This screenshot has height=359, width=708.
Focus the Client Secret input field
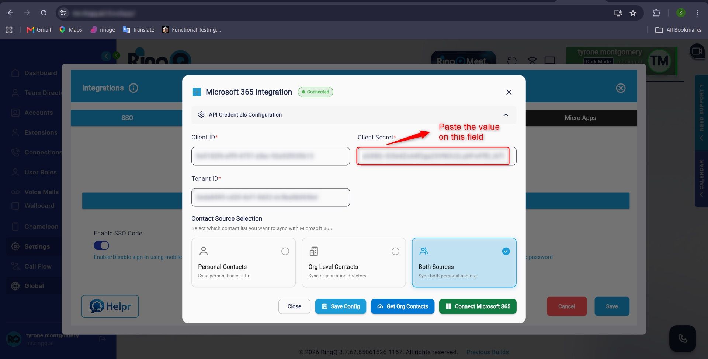pos(437,156)
